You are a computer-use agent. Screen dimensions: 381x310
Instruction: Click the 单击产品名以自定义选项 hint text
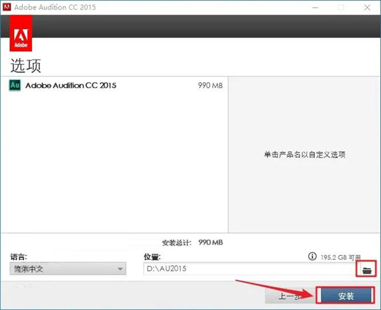304,154
